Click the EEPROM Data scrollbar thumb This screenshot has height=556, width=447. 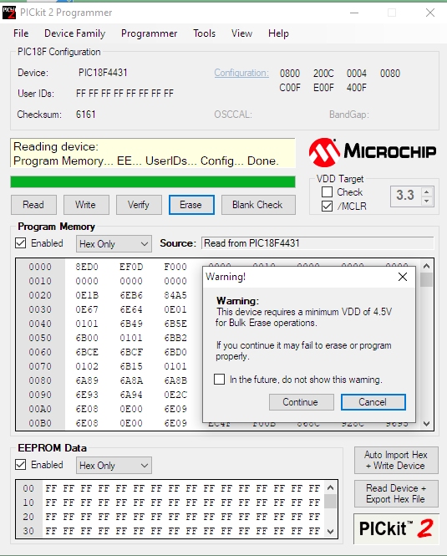(x=330, y=501)
